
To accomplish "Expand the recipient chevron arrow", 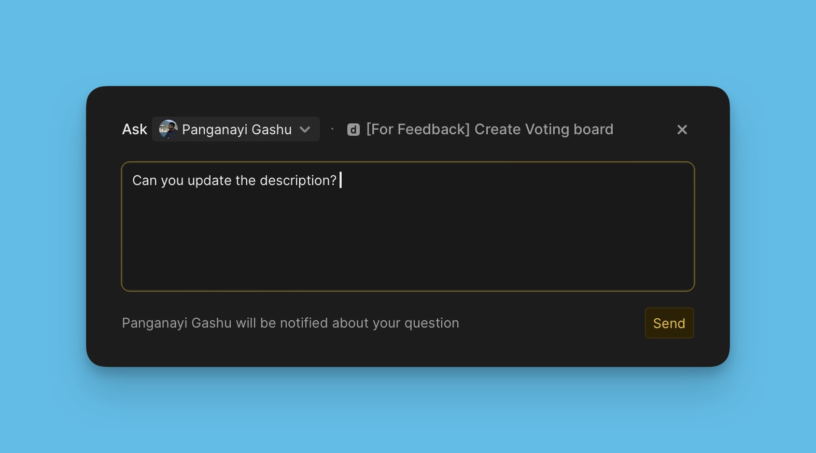I will click(305, 130).
